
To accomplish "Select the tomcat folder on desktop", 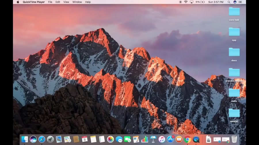I will click(234, 113).
